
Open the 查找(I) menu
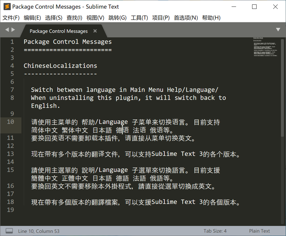[x=74, y=18]
